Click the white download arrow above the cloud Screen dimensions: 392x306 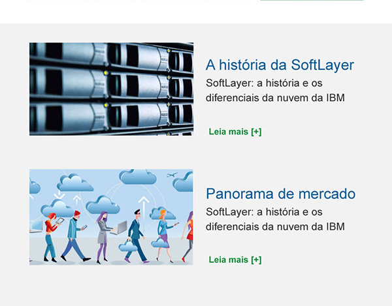59,194
